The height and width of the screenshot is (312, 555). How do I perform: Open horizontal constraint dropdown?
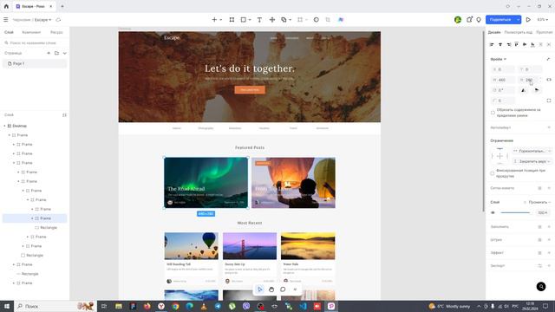click(x=532, y=151)
